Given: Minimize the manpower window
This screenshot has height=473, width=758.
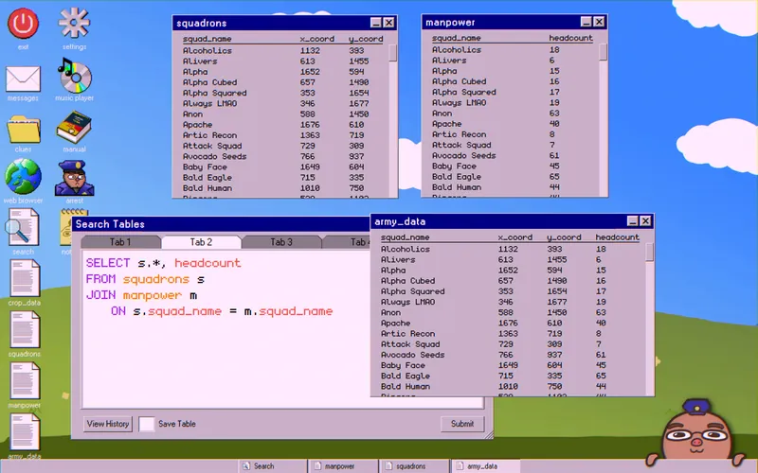Looking at the screenshot, I should click(586, 22).
